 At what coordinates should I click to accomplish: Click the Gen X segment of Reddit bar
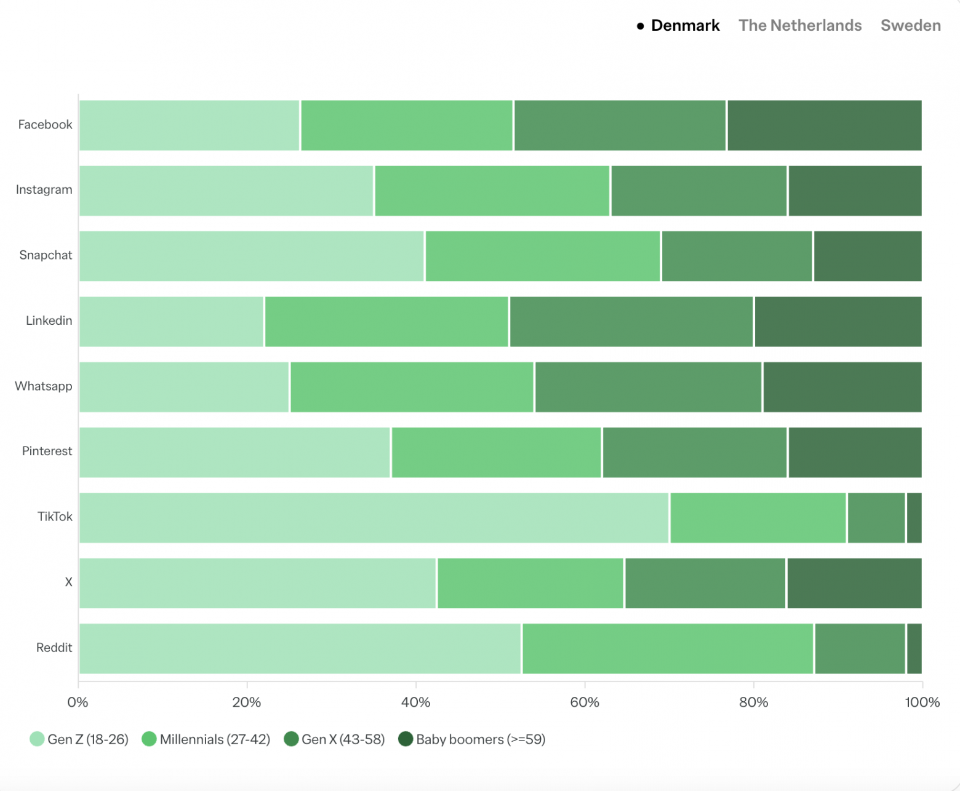(860, 648)
